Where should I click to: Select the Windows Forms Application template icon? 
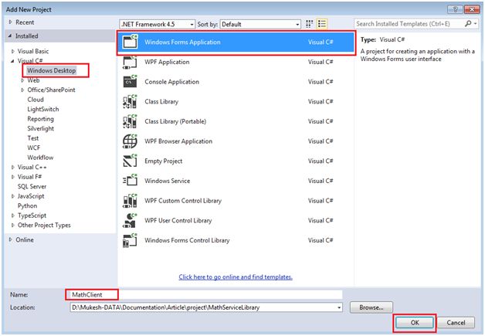[130, 42]
